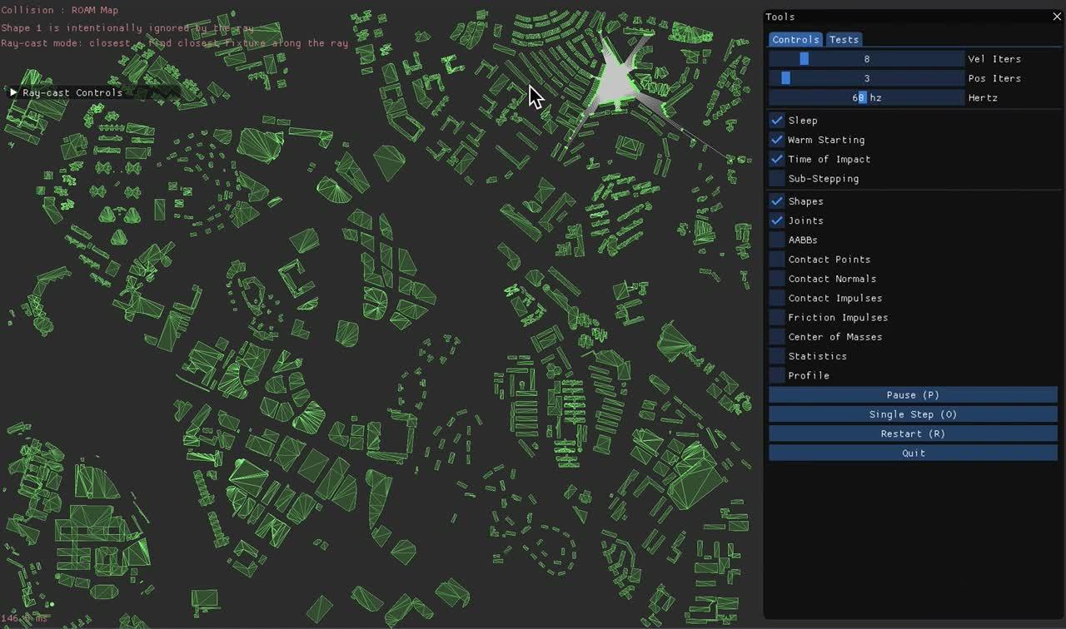
Task: Select the Controls tab
Action: click(795, 39)
